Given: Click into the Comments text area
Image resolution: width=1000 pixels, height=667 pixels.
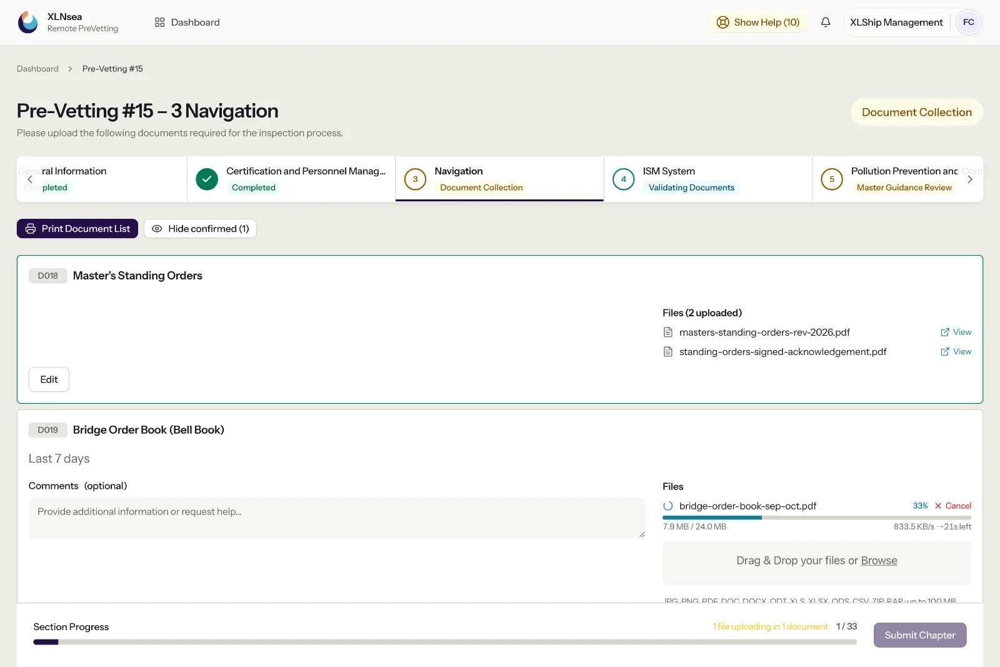Looking at the screenshot, I should click(x=337, y=518).
